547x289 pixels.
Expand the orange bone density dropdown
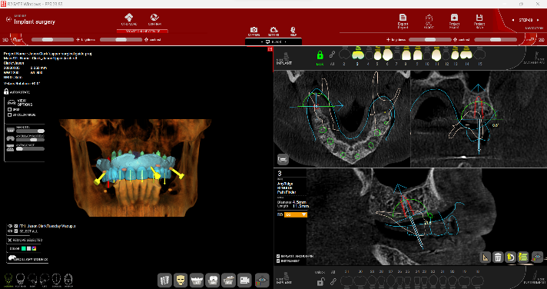tap(296, 214)
